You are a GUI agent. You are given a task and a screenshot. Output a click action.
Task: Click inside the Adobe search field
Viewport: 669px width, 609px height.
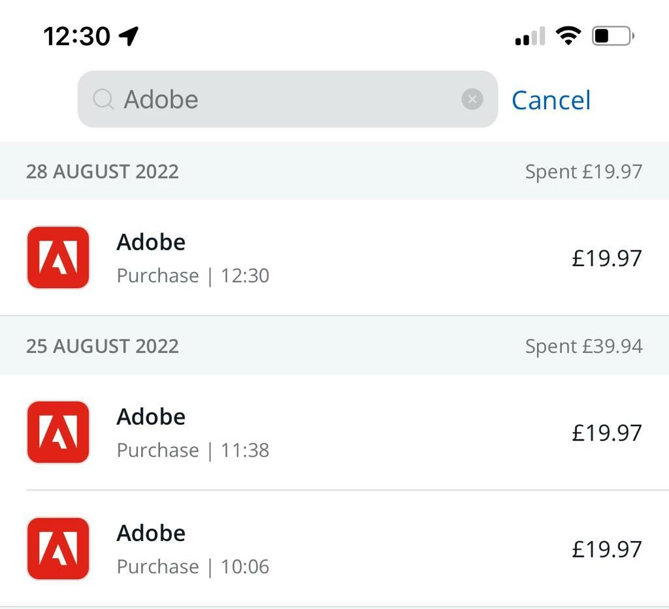[x=287, y=99]
